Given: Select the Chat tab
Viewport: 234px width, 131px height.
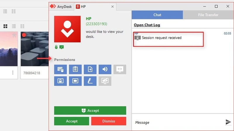Looking at the screenshot, I should pyautogui.click(x=157, y=15).
